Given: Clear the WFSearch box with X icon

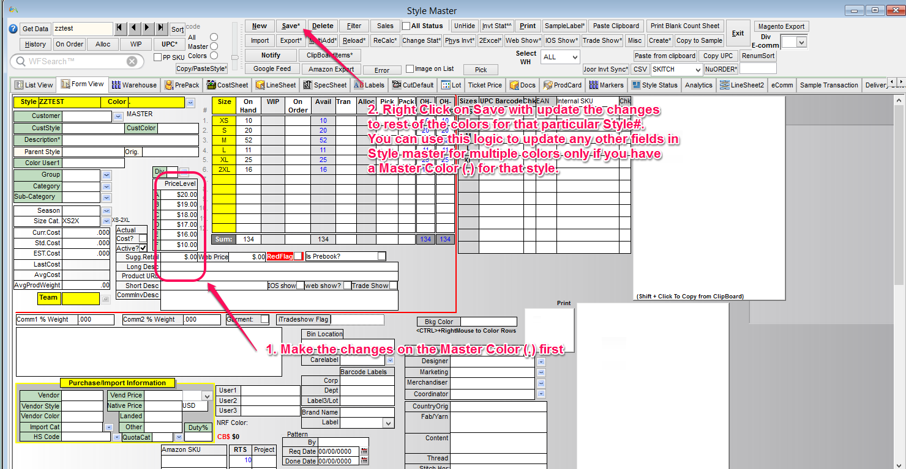Looking at the screenshot, I should 132,61.
